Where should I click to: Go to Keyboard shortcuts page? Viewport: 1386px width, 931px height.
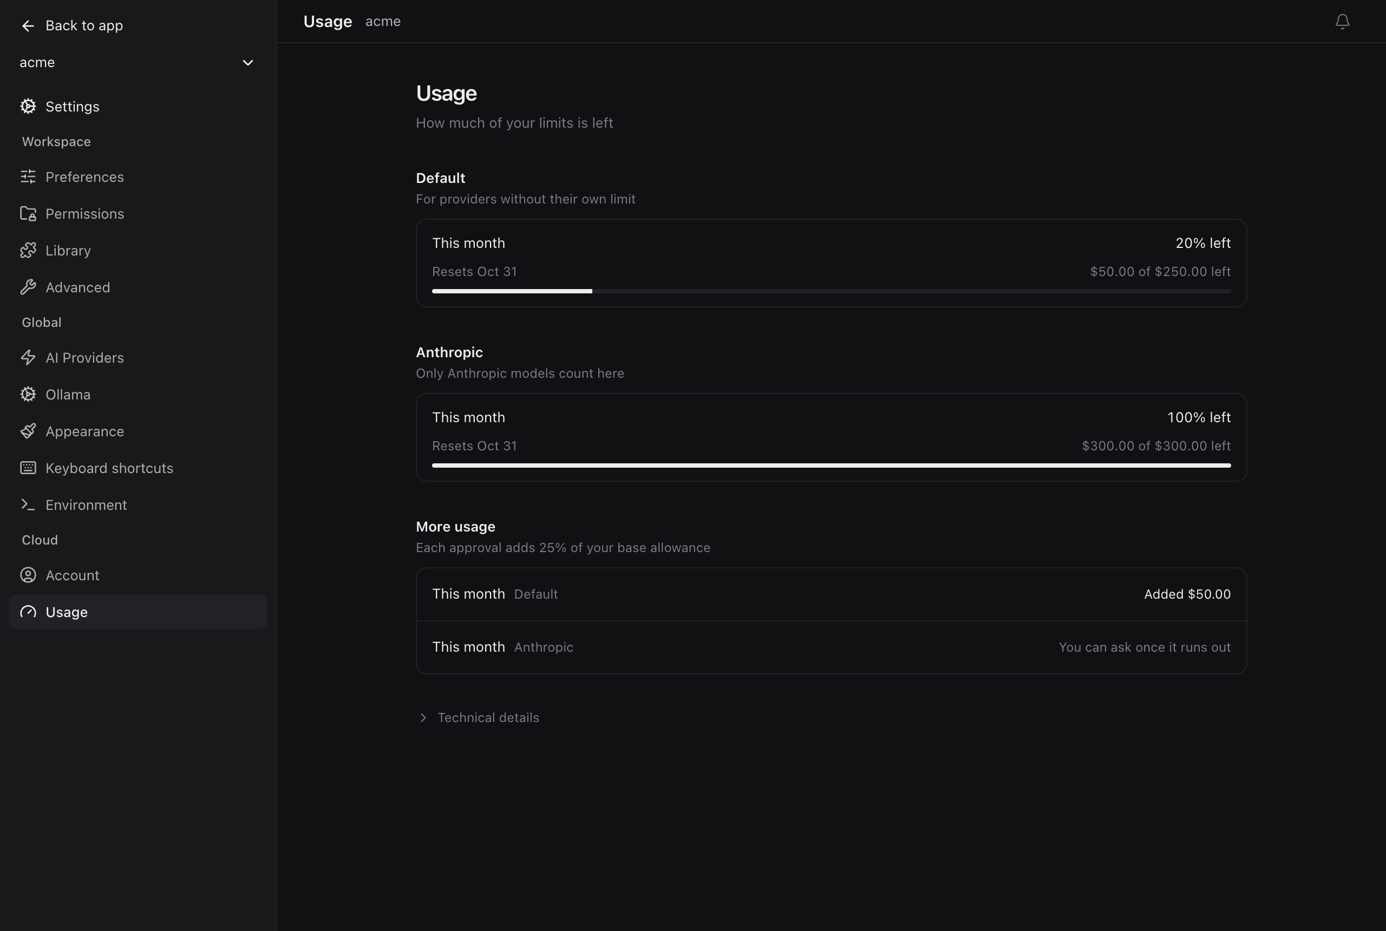[138, 468]
